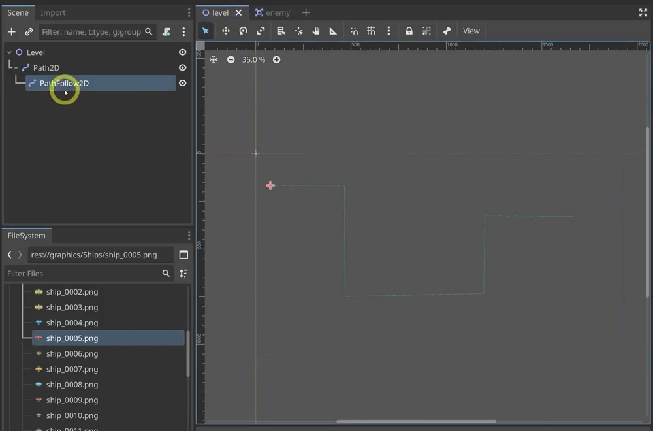Toggle visibility of the PathFollow2D node
The height and width of the screenshot is (431, 653).
(x=182, y=83)
